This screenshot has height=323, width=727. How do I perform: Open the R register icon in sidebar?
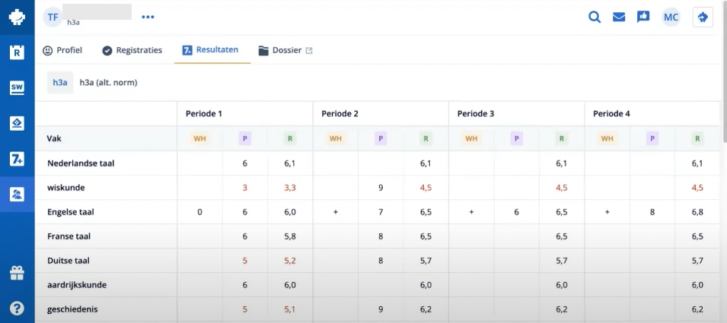[x=18, y=52]
